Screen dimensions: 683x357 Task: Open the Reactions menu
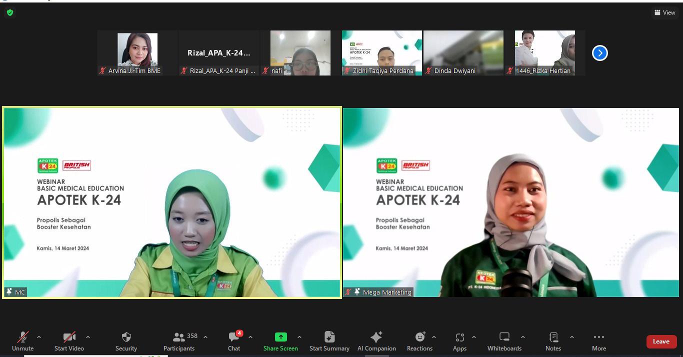coord(419,341)
